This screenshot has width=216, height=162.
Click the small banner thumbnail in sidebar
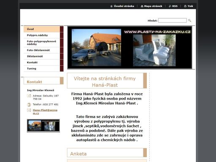pyautogui.click(x=43, y=126)
